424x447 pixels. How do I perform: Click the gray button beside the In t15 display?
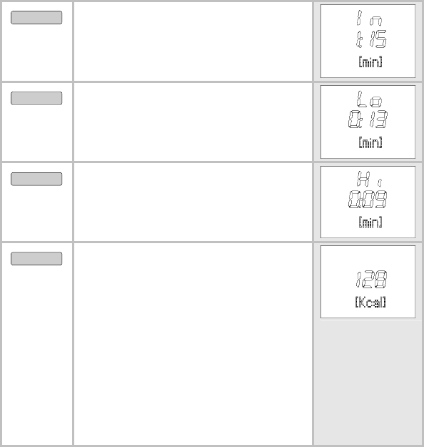(x=36, y=17)
